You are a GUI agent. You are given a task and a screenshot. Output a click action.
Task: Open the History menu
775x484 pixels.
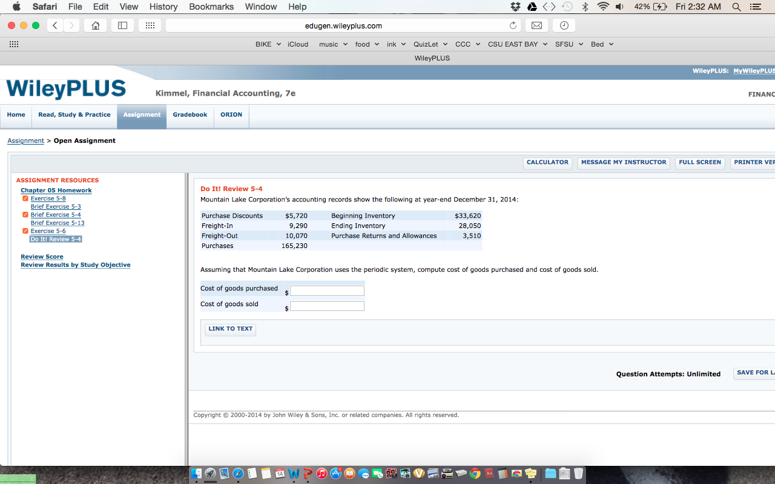click(163, 7)
